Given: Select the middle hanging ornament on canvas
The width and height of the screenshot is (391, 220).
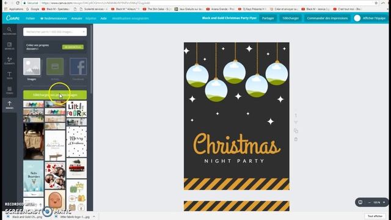Looking at the screenshot, I should 234,72.
